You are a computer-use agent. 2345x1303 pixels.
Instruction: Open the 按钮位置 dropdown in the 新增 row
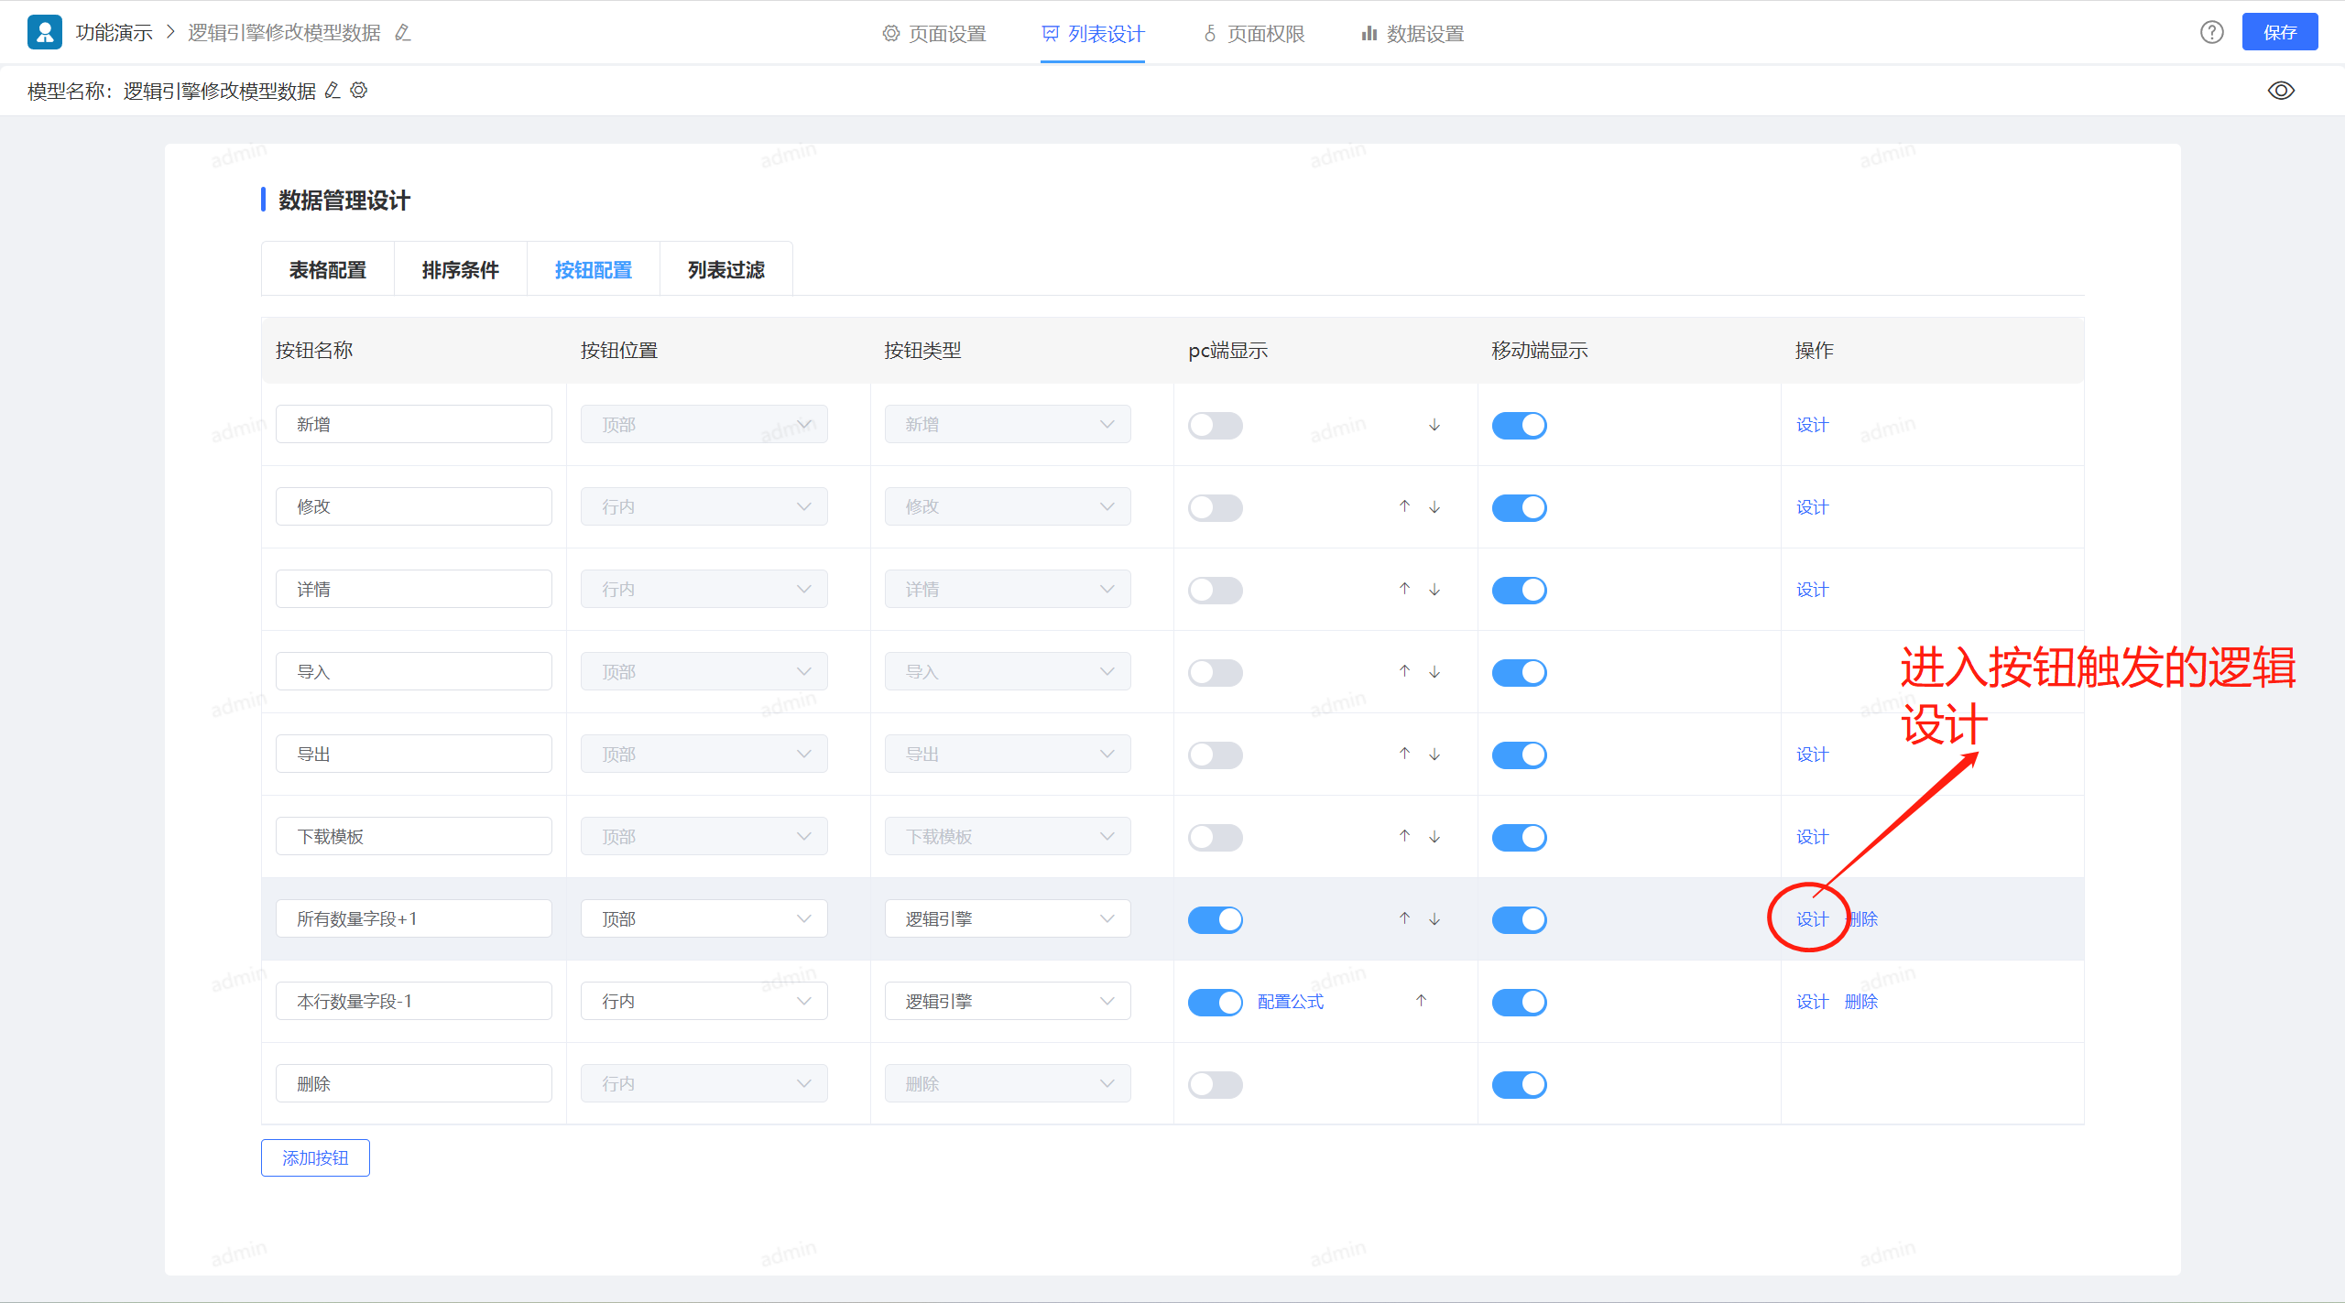[703, 423]
